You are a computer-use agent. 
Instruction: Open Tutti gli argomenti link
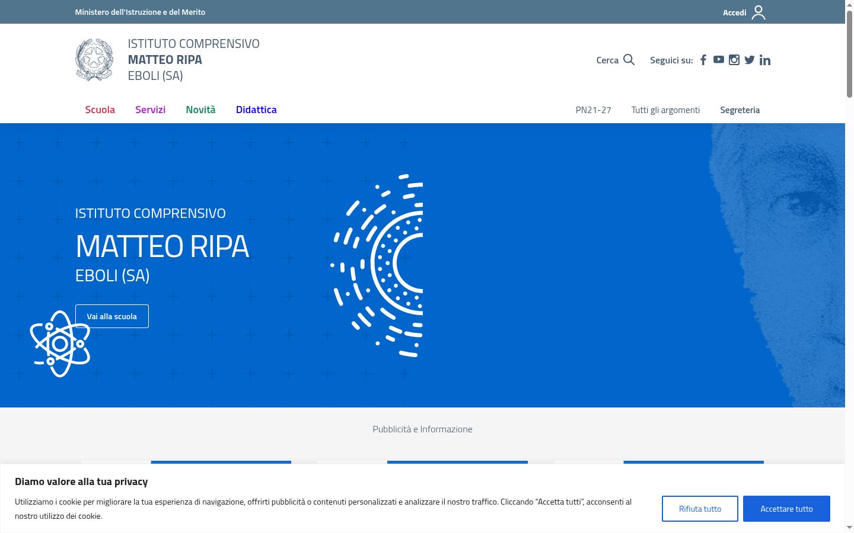pyautogui.click(x=665, y=110)
